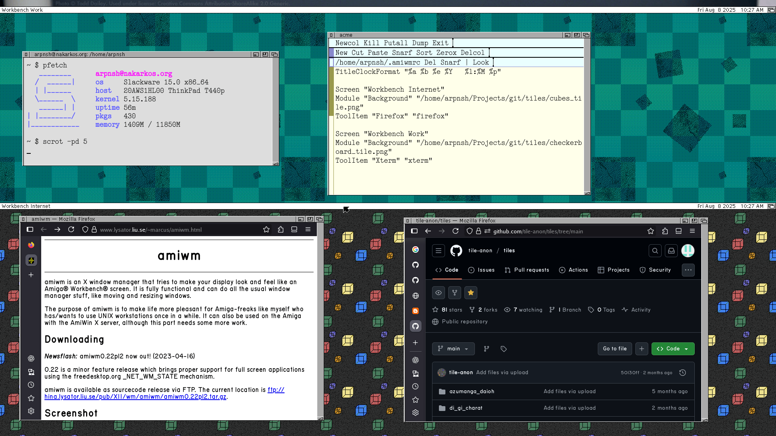Click Putall in acme top tag
The height and width of the screenshot is (436, 776).
click(x=396, y=43)
